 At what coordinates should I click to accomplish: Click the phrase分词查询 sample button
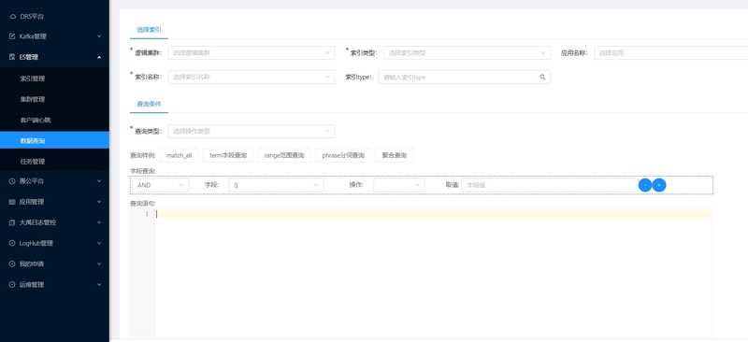click(x=343, y=155)
